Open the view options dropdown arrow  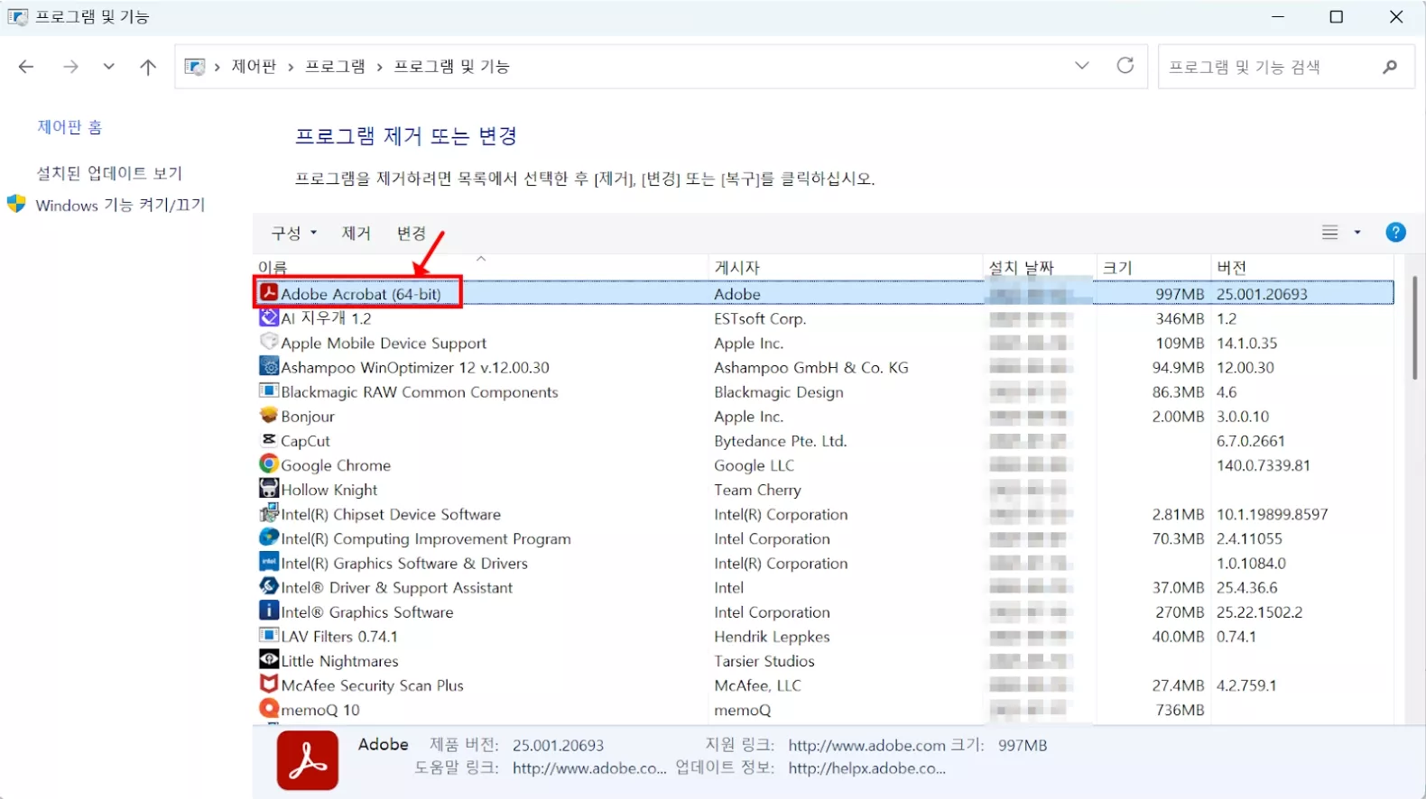point(1357,233)
